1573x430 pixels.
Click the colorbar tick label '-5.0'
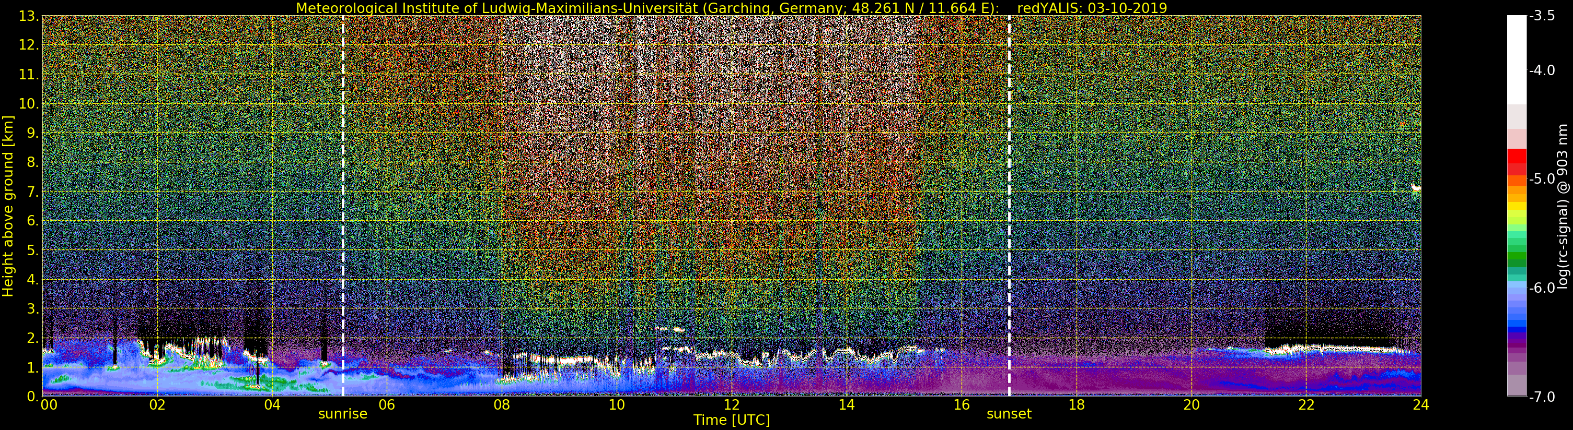(1542, 178)
